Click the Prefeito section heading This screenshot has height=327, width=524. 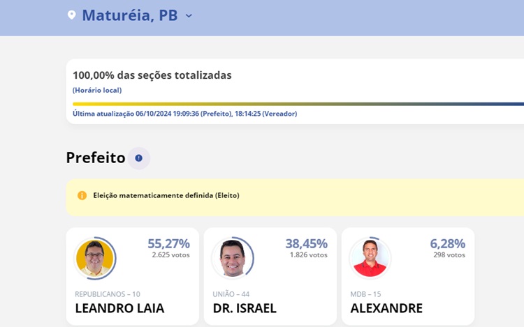(x=96, y=158)
